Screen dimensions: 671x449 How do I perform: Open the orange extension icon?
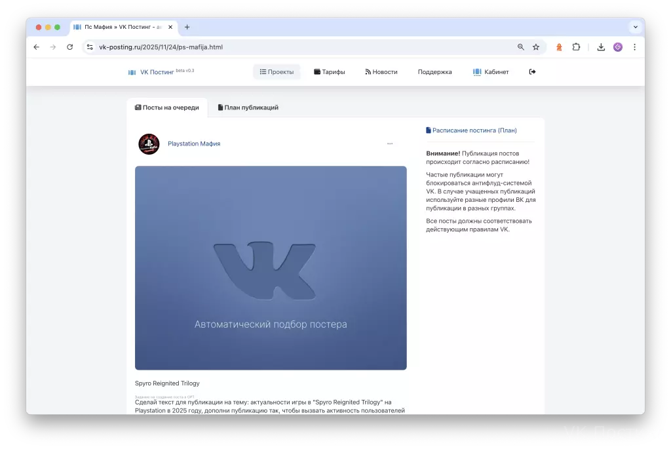[x=559, y=47]
